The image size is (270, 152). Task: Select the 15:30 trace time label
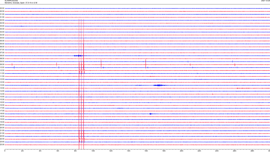(2, 100)
